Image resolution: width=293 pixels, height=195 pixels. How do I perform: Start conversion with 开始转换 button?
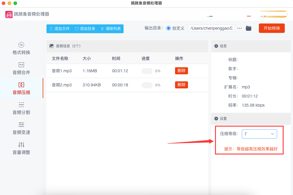pyautogui.click(x=272, y=28)
